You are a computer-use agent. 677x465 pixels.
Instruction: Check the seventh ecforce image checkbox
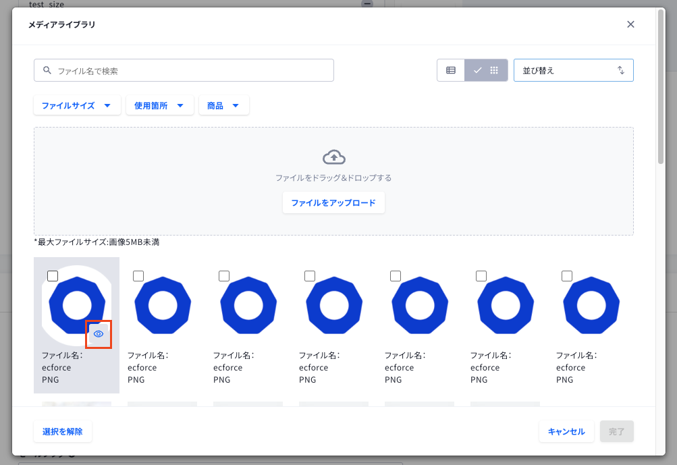(567, 276)
